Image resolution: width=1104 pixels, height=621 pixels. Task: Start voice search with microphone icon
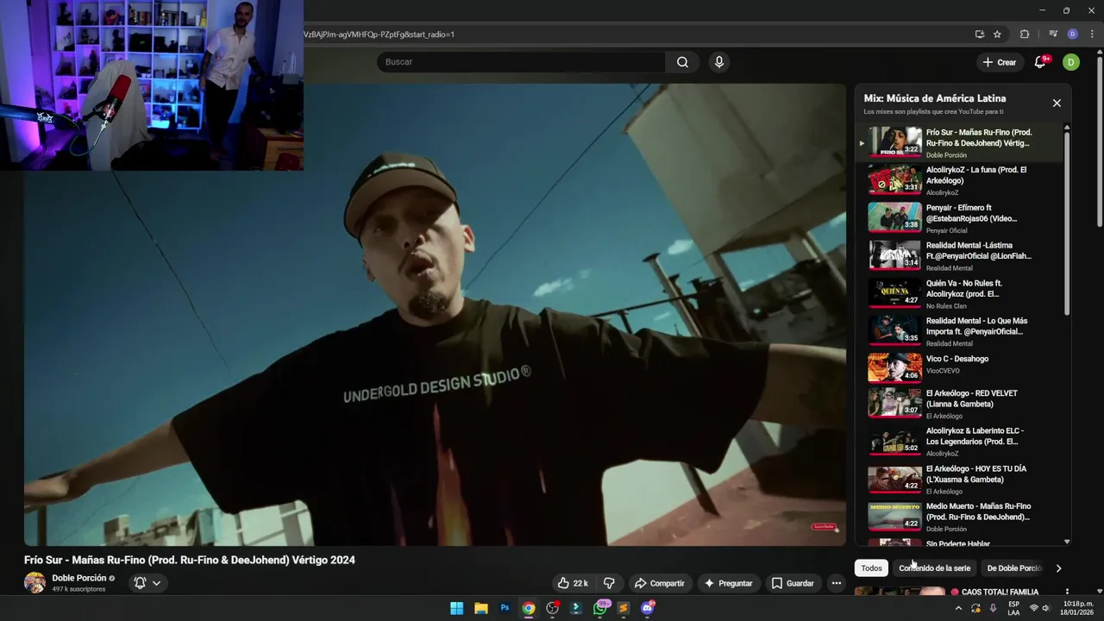[x=718, y=62]
